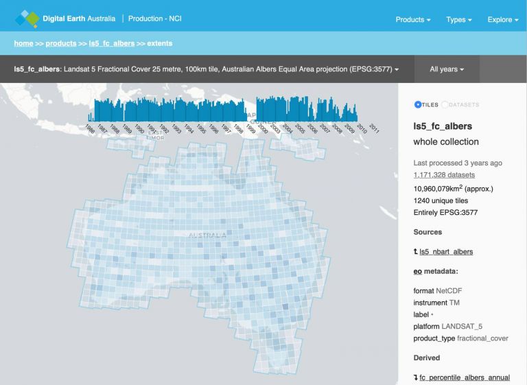Select the TILES radio button
Image resolution: width=527 pixels, height=385 pixels.
click(418, 104)
